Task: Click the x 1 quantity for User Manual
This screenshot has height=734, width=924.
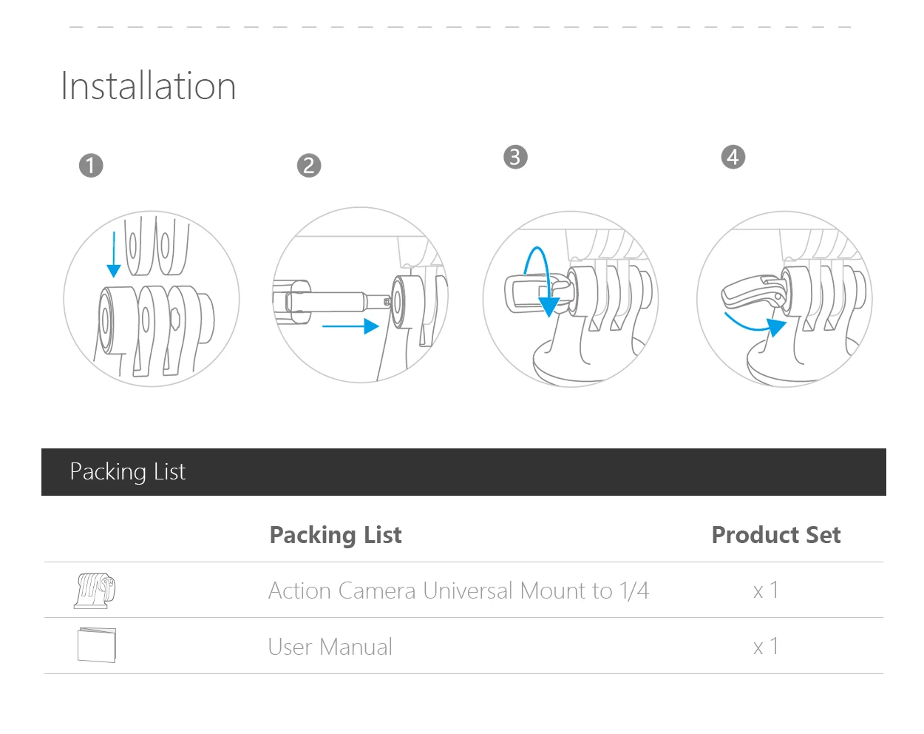Action: pyautogui.click(x=766, y=647)
